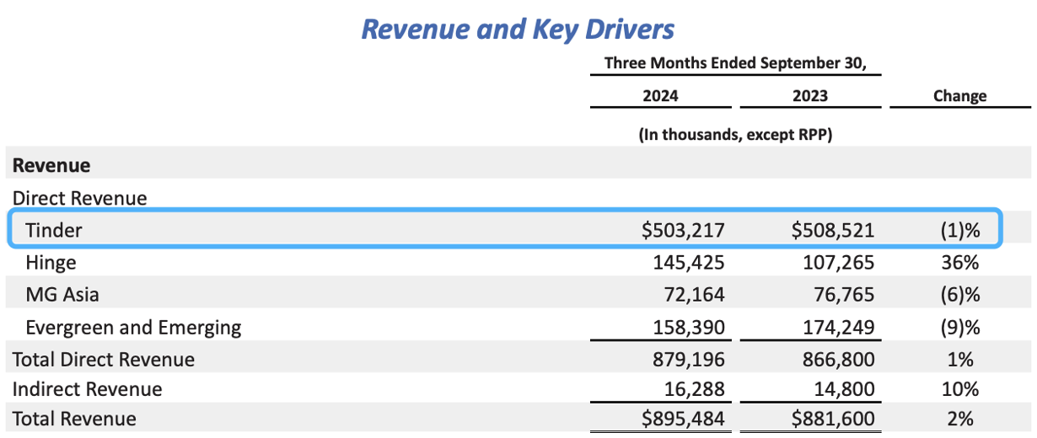This screenshot has width=1037, height=438.
Task: Click the Revenue and Key Drivers title
Action: (518, 29)
